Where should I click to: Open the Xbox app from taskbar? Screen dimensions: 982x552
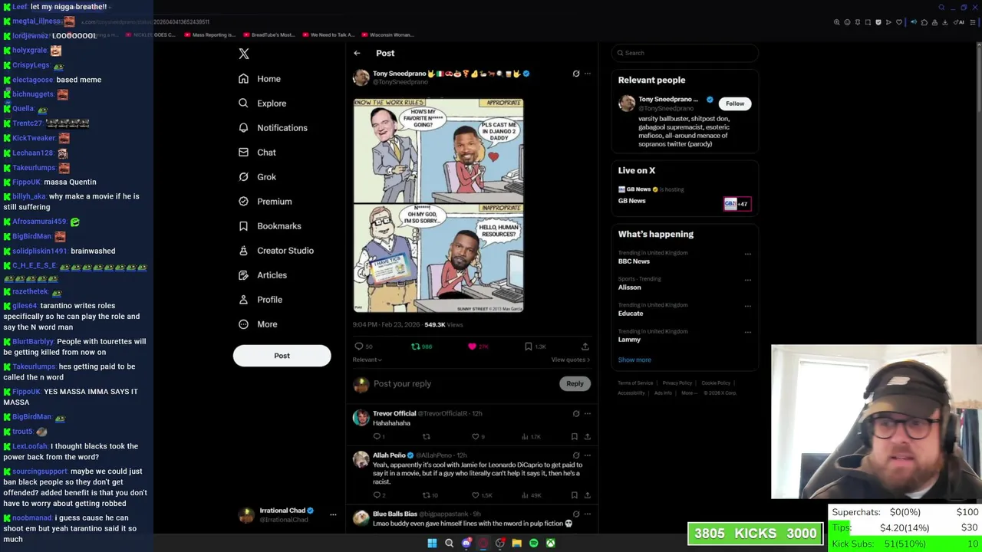551,543
